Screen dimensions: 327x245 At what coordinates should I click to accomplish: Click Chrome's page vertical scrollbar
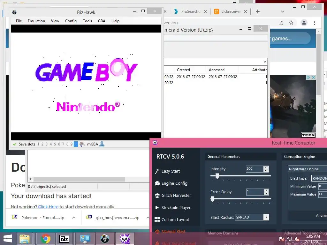point(318,64)
